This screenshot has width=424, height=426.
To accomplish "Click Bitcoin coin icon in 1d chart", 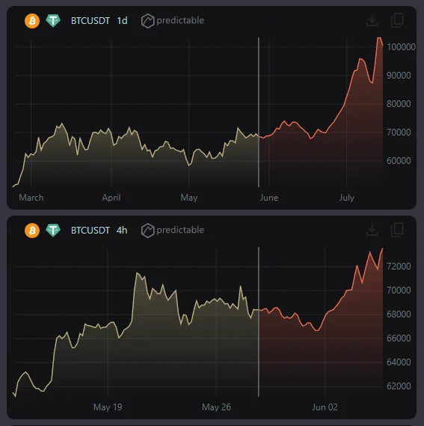I will [x=32, y=21].
